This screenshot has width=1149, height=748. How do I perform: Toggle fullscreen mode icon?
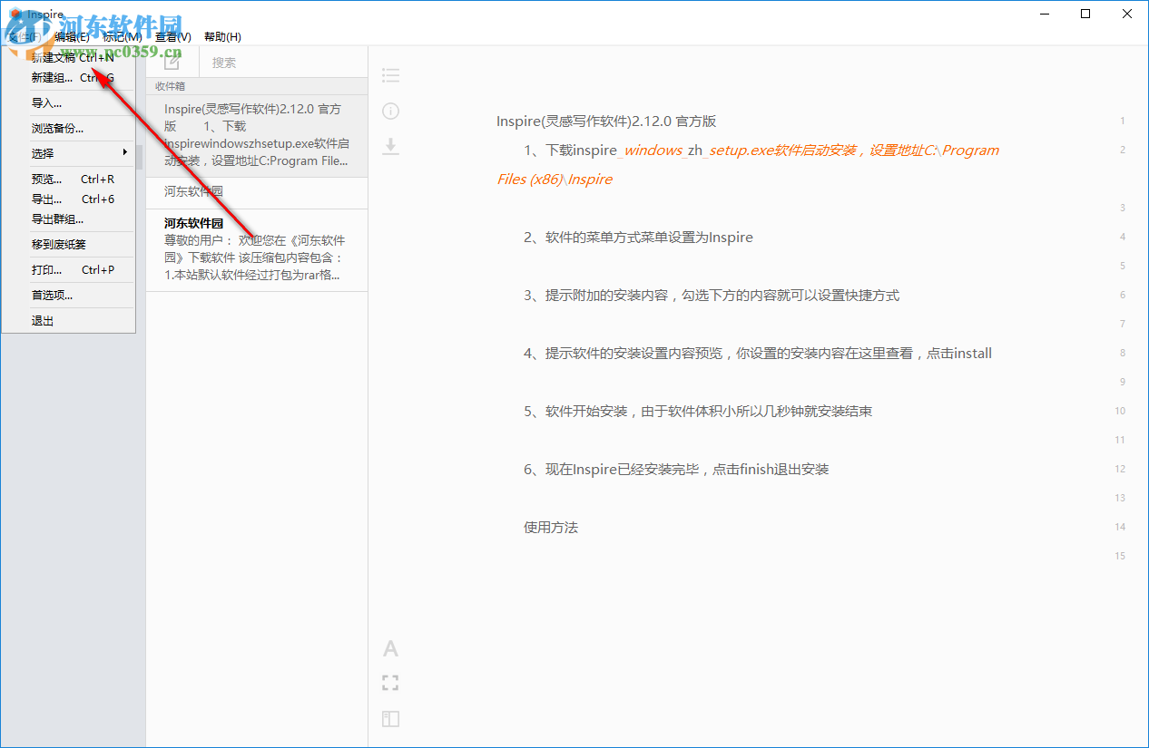point(390,683)
